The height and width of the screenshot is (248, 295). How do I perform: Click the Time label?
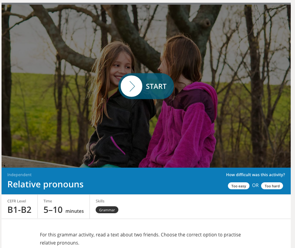[x=47, y=201]
